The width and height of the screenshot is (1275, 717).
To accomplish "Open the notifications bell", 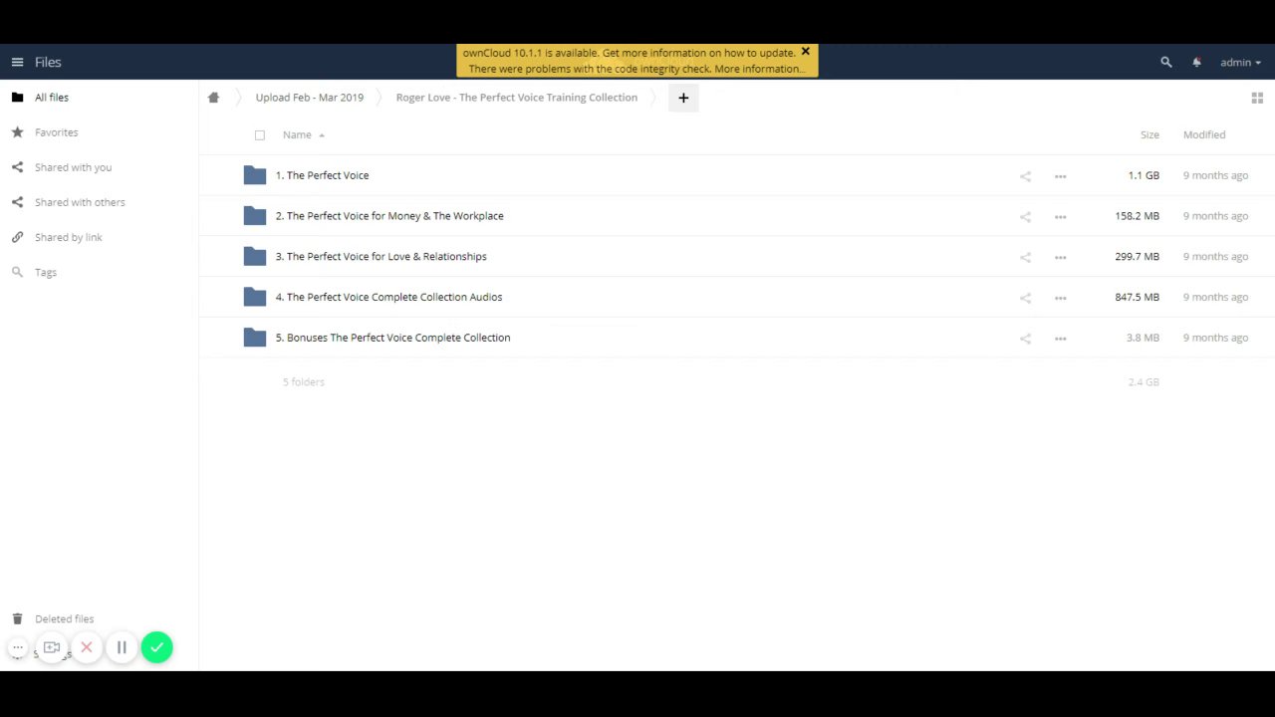I will pyautogui.click(x=1196, y=62).
